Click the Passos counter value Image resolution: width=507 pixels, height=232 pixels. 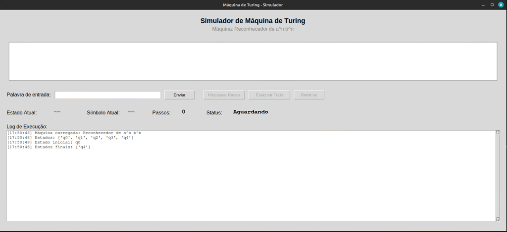(183, 112)
